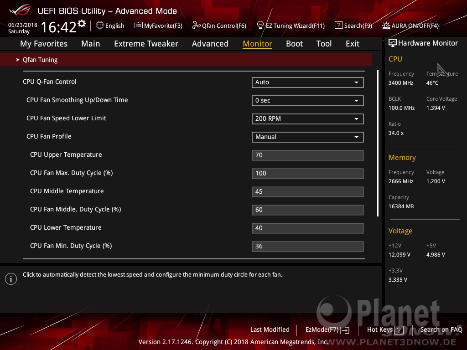Click +5V reading 4.986 V
The width and height of the screenshot is (467, 350).
436,255
